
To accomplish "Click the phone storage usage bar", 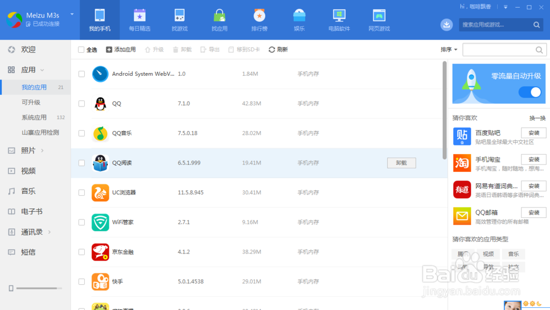I will click(x=39, y=288).
